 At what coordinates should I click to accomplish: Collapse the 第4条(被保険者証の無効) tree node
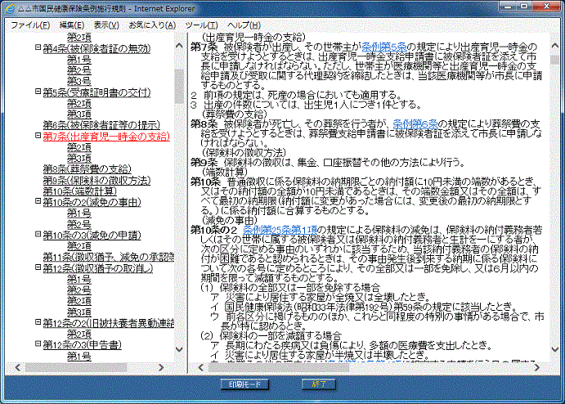(38, 48)
